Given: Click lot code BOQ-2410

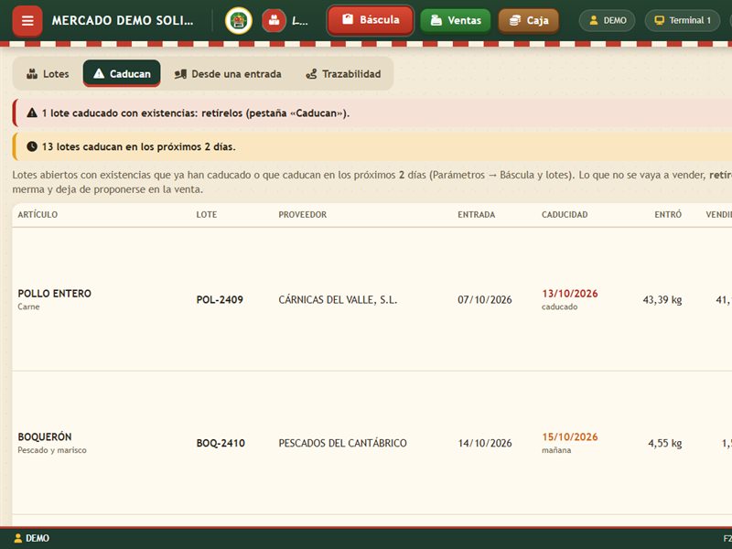Looking at the screenshot, I should (221, 443).
